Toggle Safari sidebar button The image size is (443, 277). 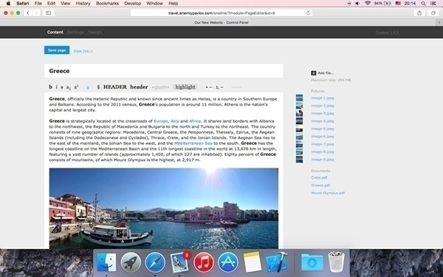tap(48, 13)
